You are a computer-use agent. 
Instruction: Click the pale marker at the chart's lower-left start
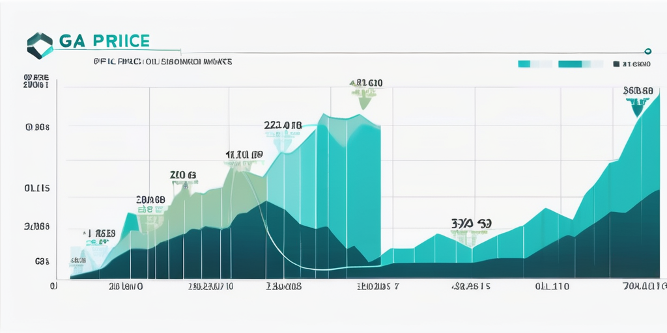click(x=78, y=260)
